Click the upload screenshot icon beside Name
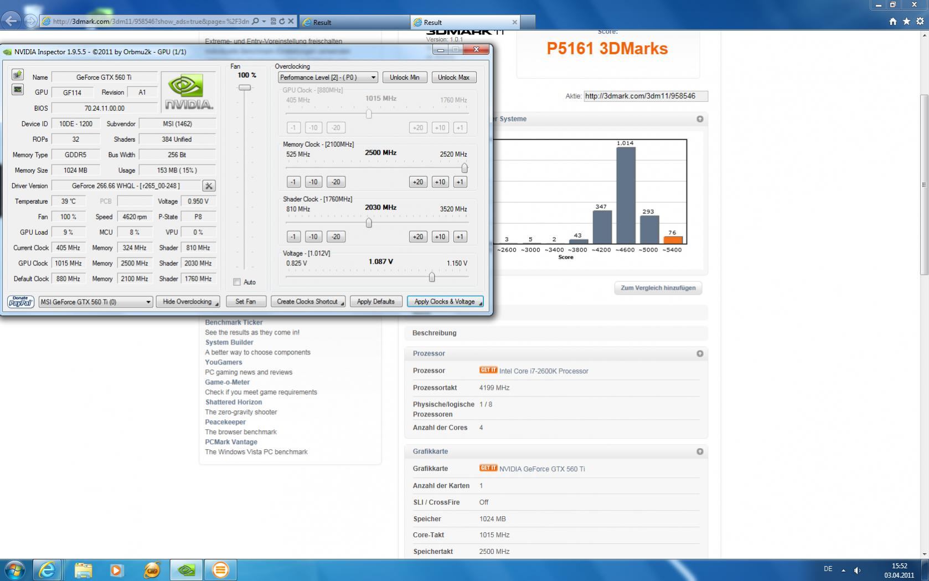The image size is (929, 581). point(18,74)
